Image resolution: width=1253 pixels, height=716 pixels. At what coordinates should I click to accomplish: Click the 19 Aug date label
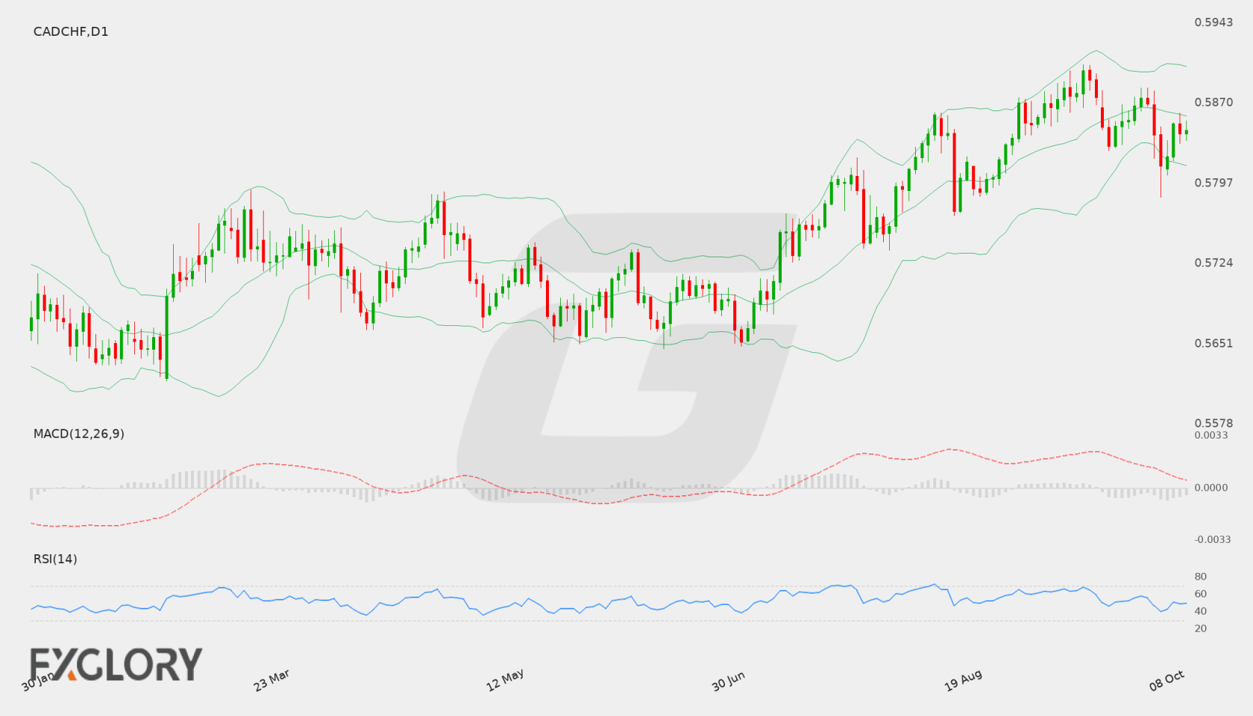tap(963, 680)
